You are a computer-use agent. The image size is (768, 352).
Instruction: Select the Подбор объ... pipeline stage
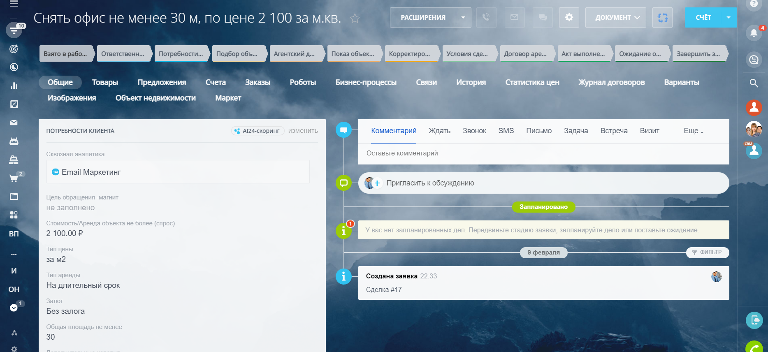[x=237, y=54]
